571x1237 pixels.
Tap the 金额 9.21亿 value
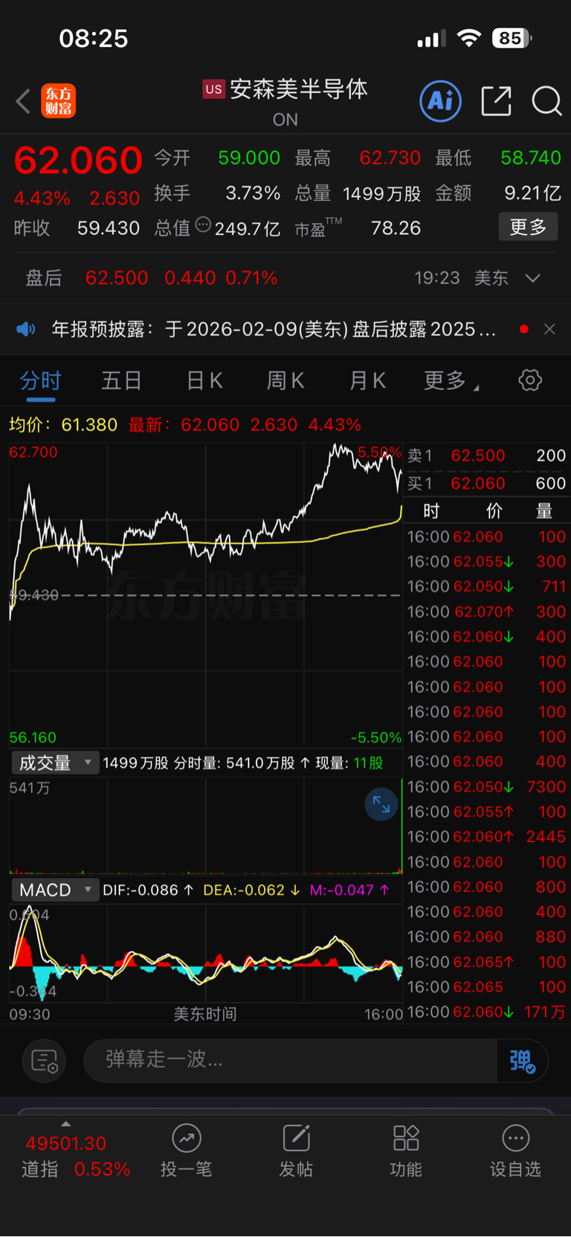pos(533,193)
